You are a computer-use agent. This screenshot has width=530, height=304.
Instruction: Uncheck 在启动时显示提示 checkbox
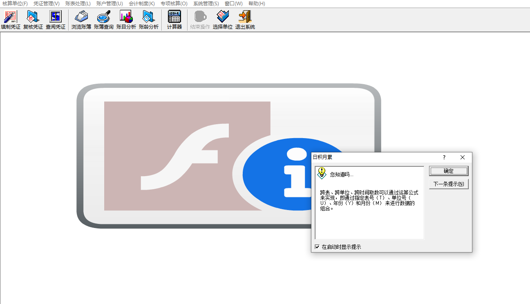318,247
